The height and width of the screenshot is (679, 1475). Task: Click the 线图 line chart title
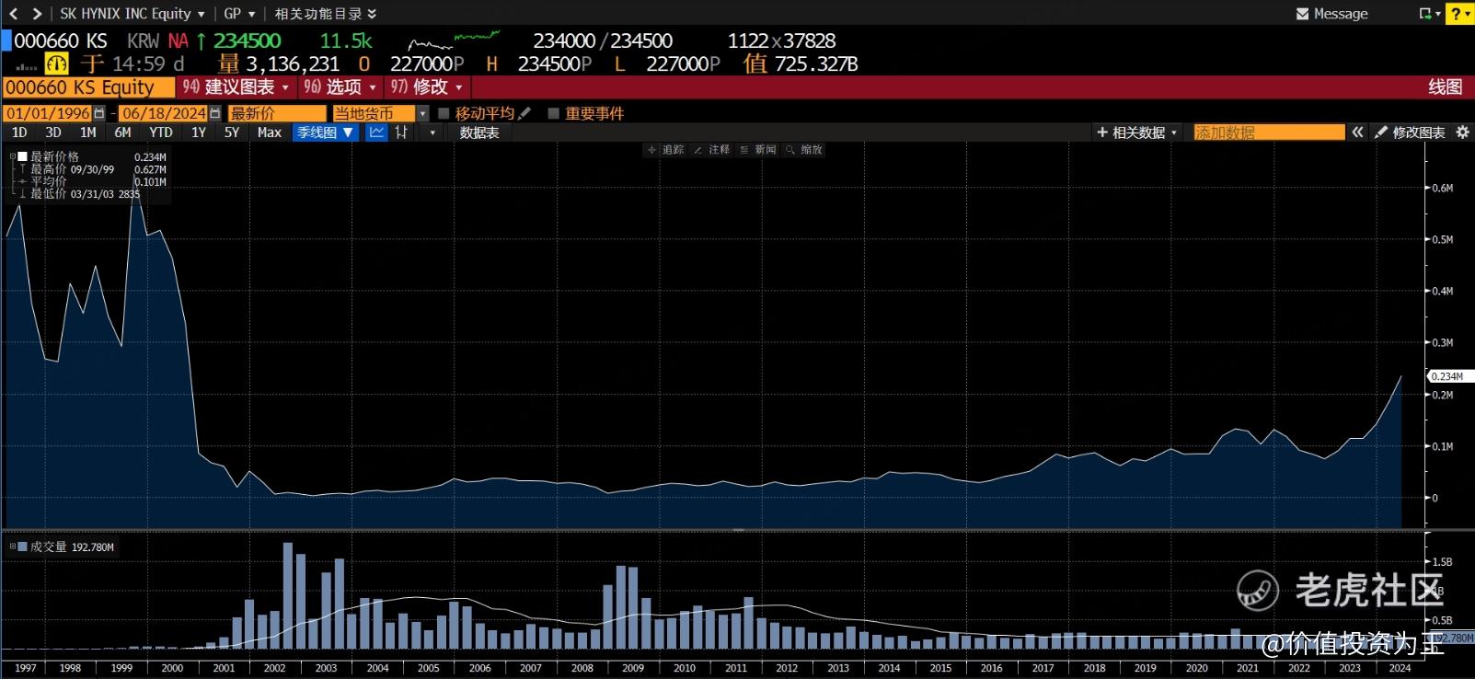coord(1445,87)
